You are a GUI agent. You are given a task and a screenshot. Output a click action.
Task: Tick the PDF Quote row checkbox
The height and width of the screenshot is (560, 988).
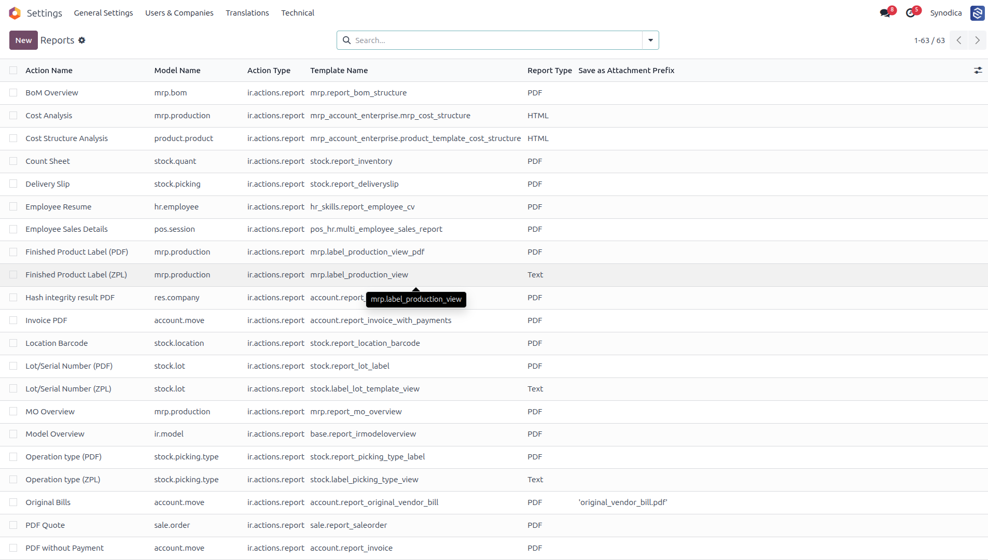click(x=13, y=525)
